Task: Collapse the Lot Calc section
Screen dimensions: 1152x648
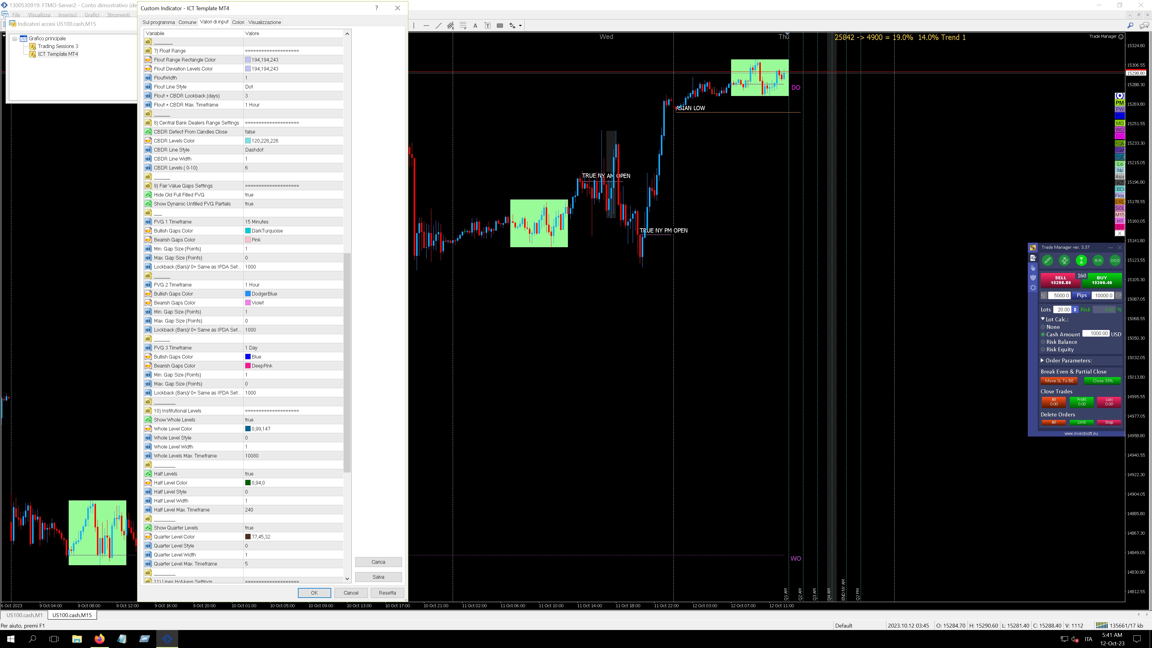Action: [x=1043, y=319]
